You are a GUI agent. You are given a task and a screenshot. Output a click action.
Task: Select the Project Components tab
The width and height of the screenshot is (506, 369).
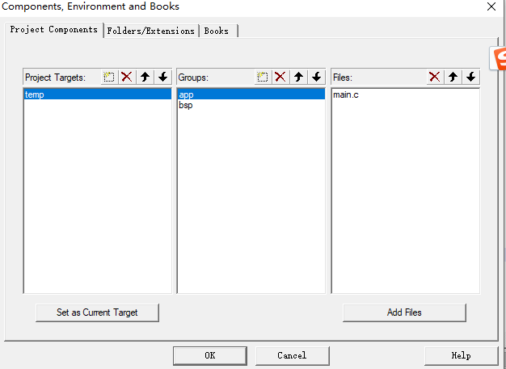(x=54, y=30)
